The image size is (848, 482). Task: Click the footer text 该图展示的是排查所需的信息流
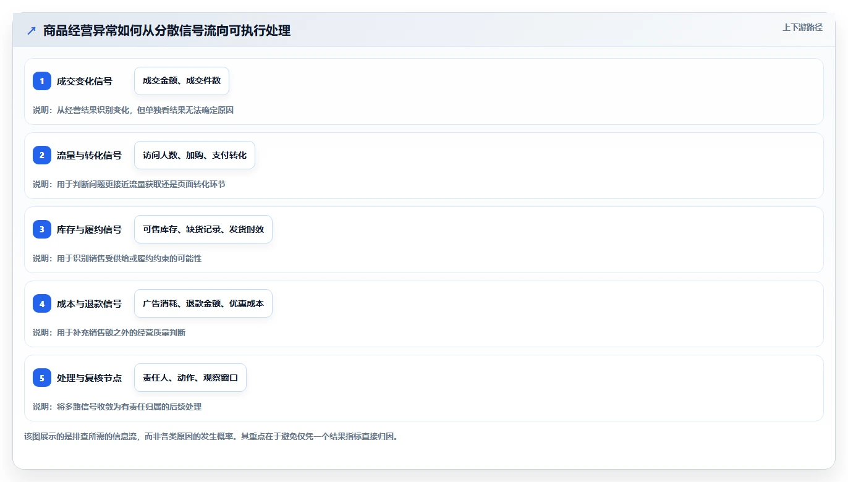pos(82,436)
